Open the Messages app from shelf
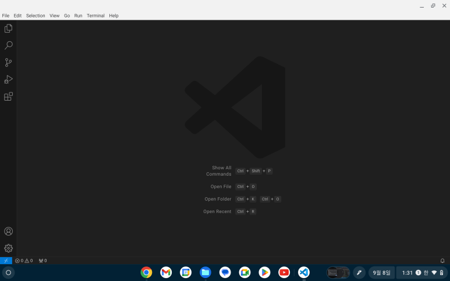Image resolution: width=450 pixels, height=281 pixels. coord(225,272)
